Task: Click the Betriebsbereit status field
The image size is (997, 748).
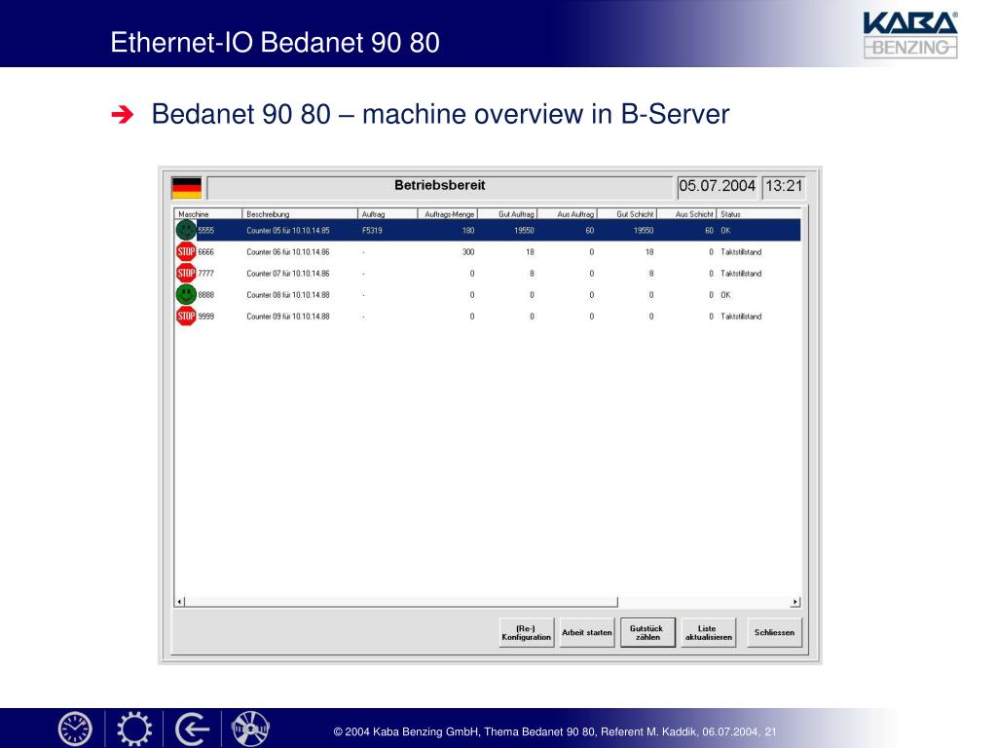Action: (439, 186)
